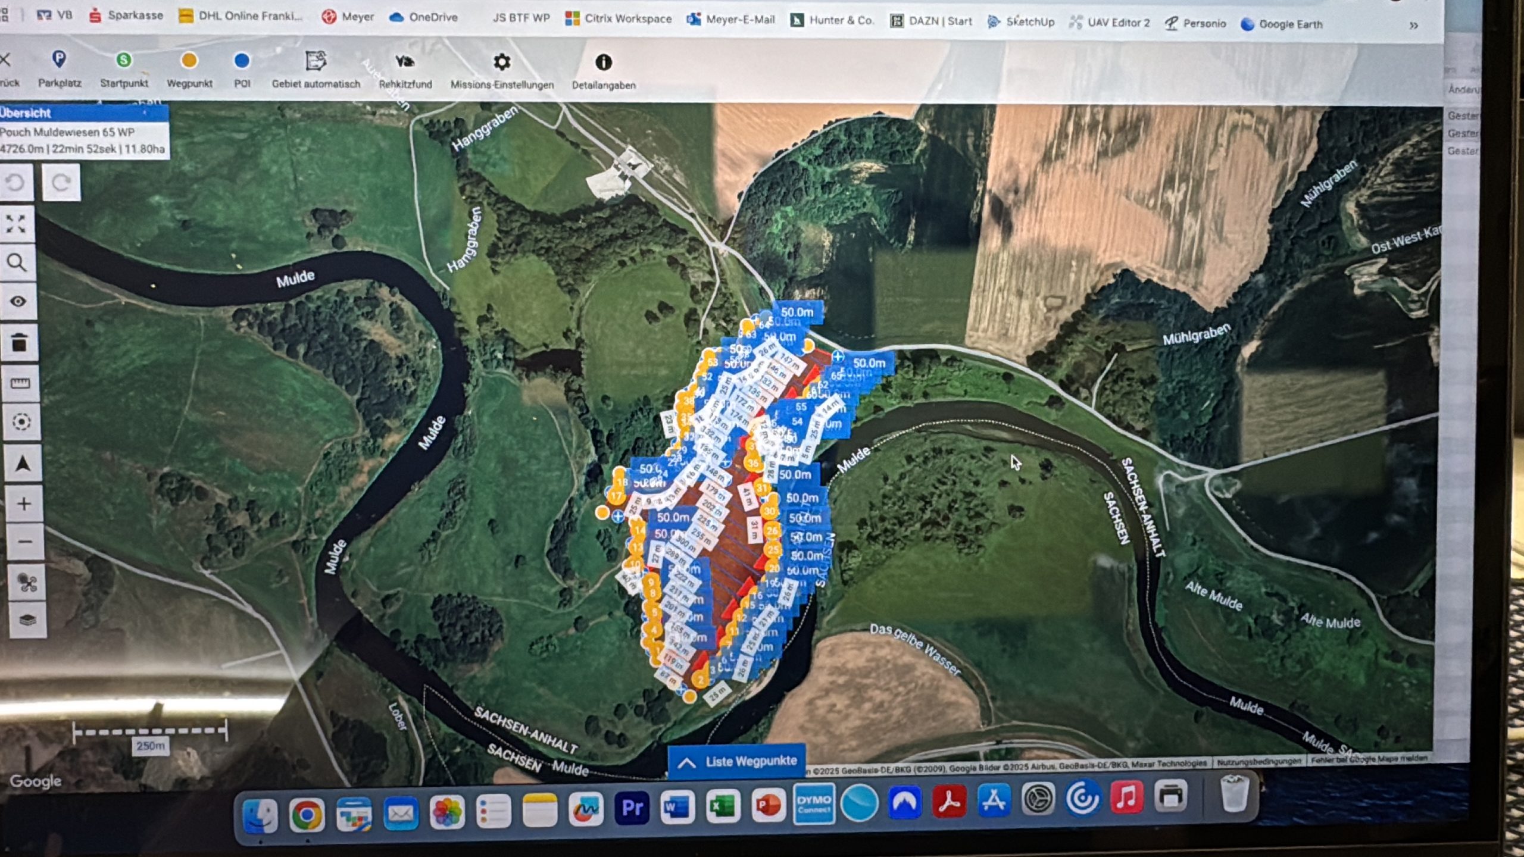Click the drone icon in left toolbar
The image size is (1524, 857).
(x=27, y=583)
